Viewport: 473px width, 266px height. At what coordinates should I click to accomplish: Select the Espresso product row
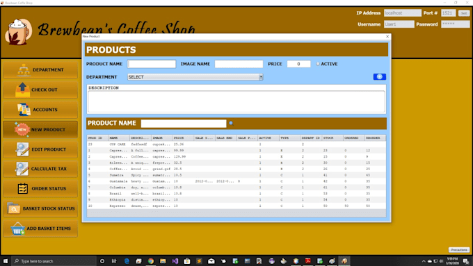[236, 206]
